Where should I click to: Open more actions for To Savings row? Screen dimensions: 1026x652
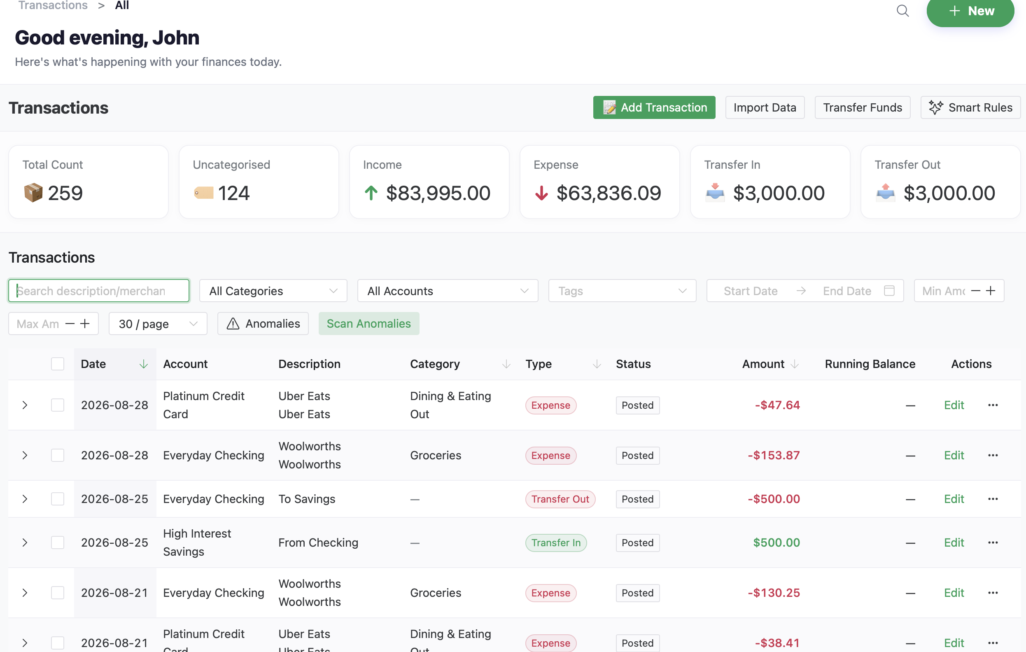(993, 499)
